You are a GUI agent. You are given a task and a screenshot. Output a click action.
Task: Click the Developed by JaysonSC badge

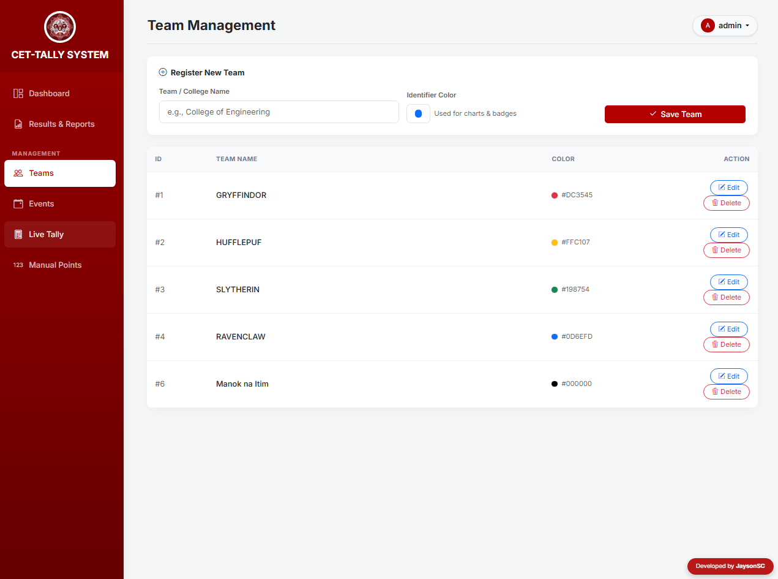730,566
